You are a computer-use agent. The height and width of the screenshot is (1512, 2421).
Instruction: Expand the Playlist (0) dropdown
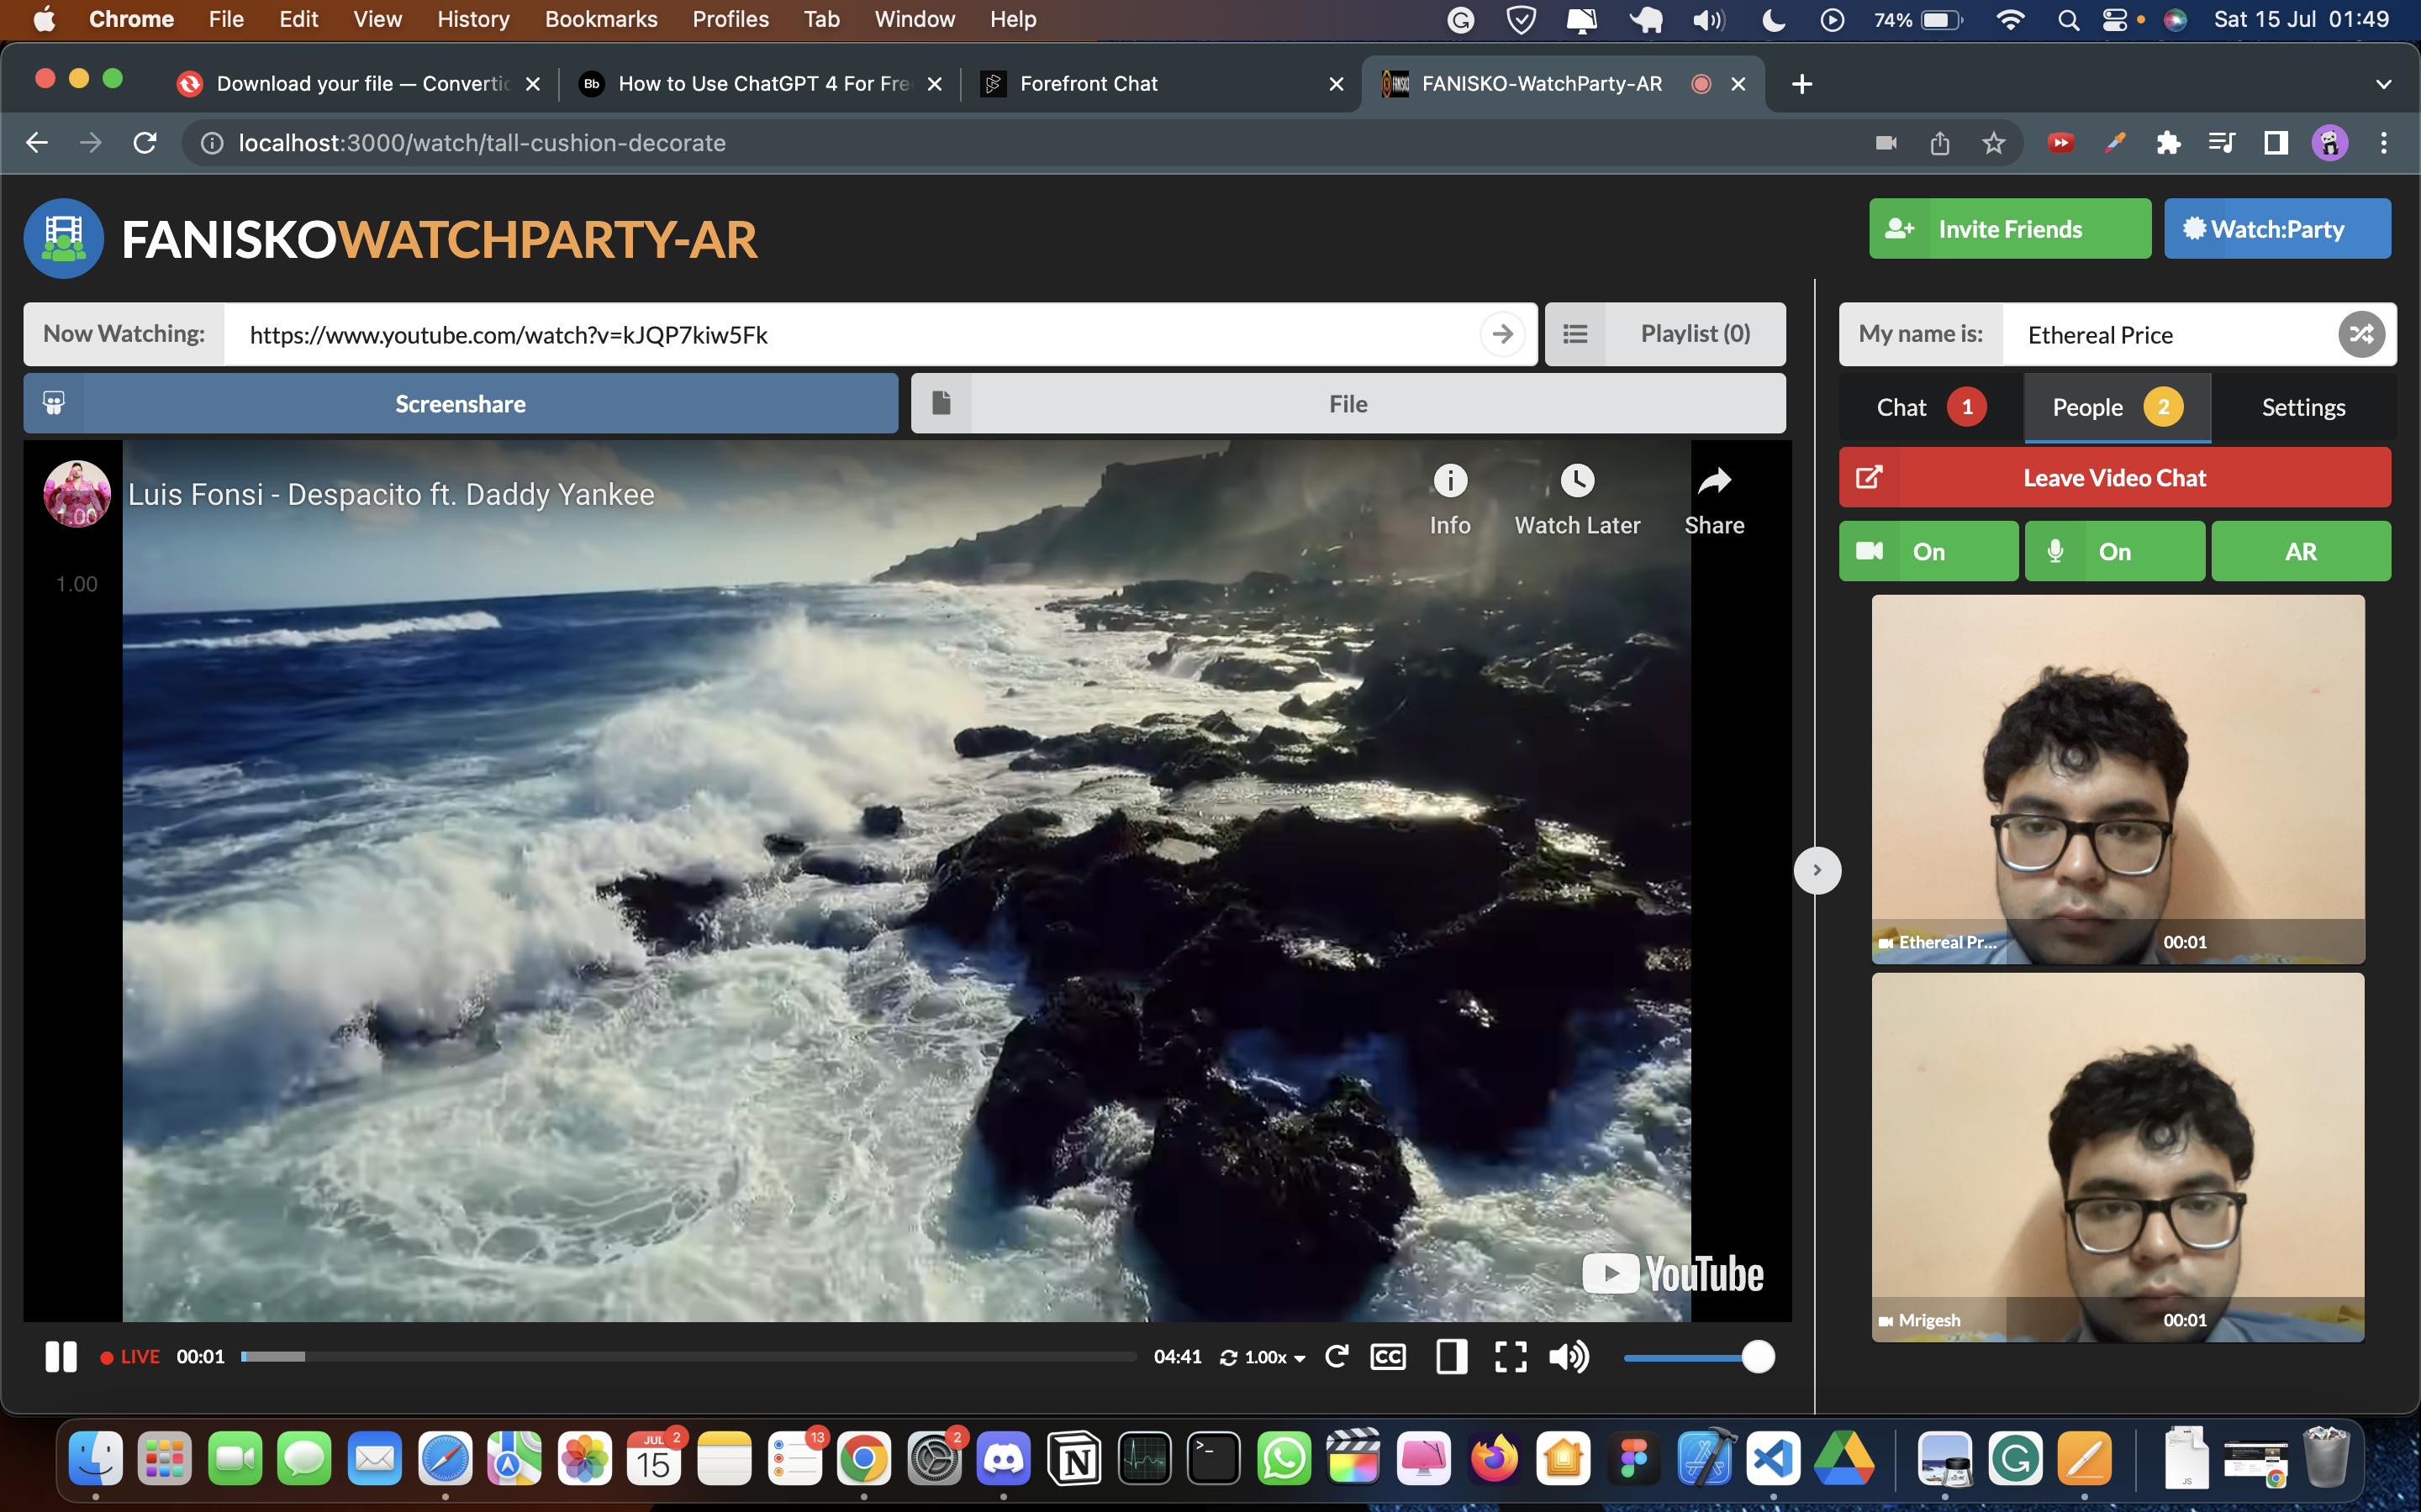pyautogui.click(x=1664, y=333)
